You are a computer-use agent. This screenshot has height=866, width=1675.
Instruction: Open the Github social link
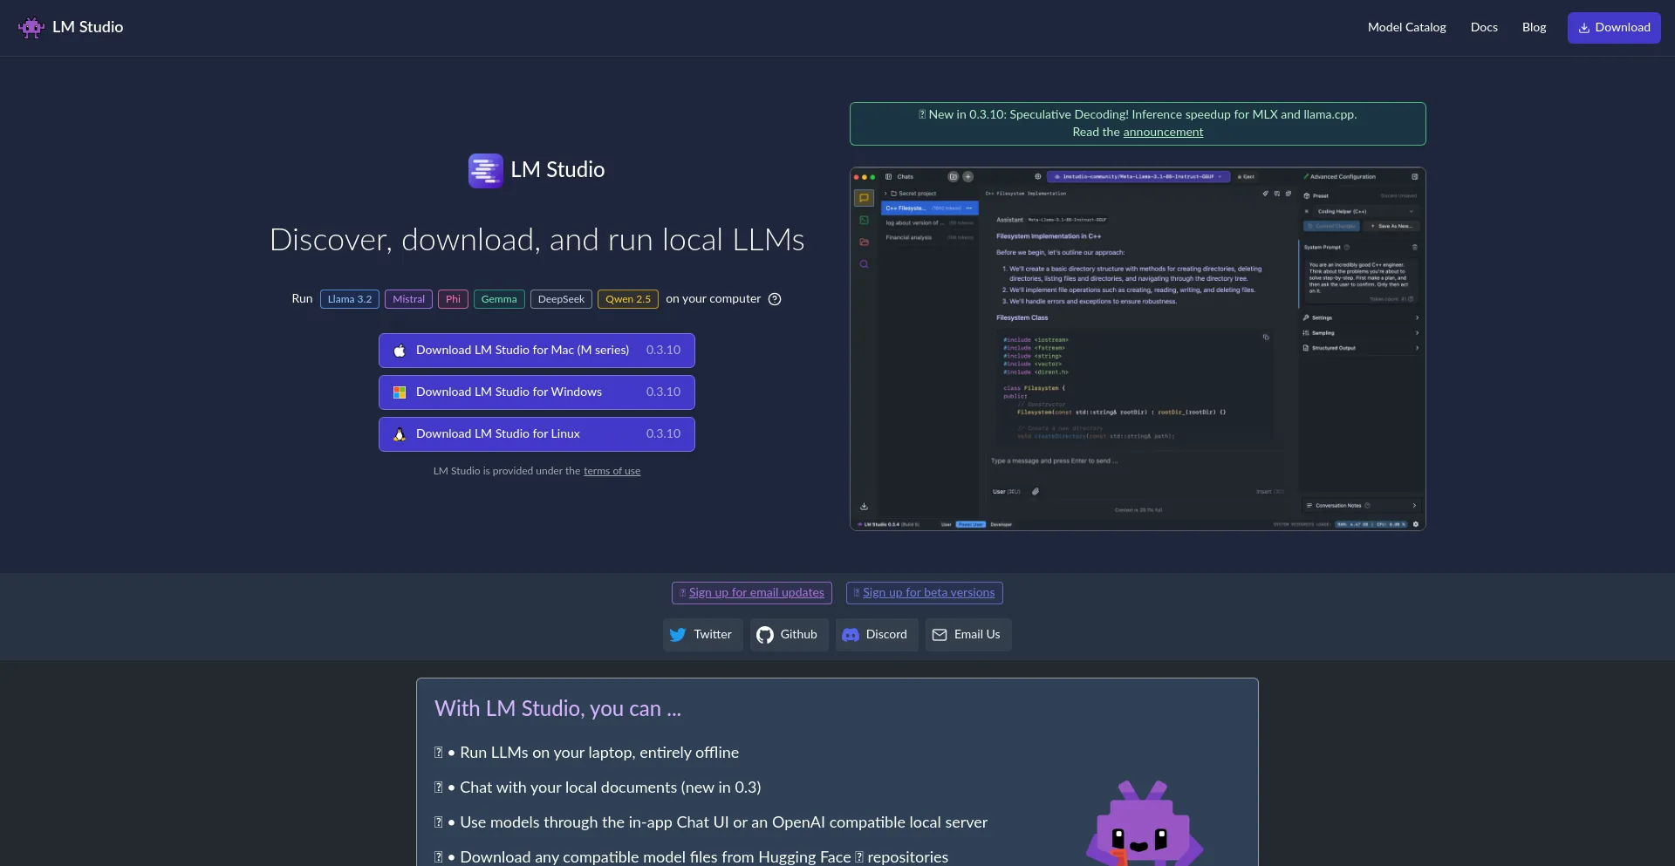click(x=788, y=635)
